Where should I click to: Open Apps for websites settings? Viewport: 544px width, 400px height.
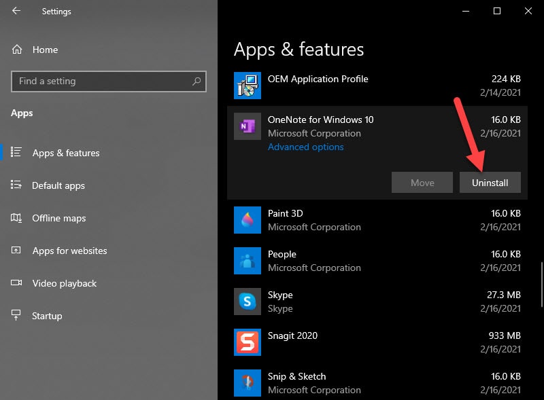[x=70, y=251]
